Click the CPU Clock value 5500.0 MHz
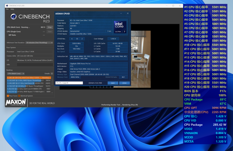Screen dimensions: 233x151 (x=76, y=44)
